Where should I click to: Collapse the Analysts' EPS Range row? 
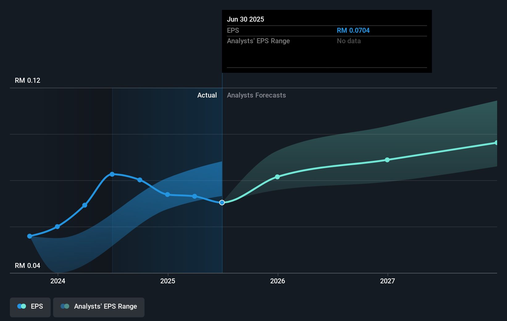click(x=258, y=41)
